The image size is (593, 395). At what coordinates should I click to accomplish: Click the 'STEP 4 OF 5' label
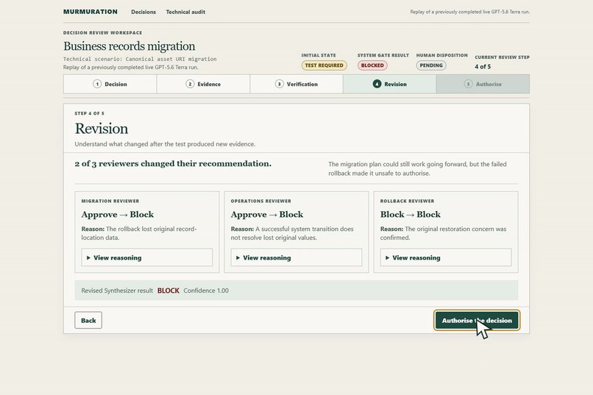[x=89, y=113]
